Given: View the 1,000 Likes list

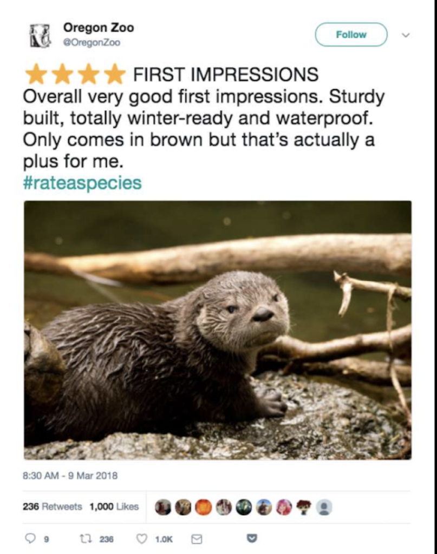Looking at the screenshot, I should coord(114,506).
